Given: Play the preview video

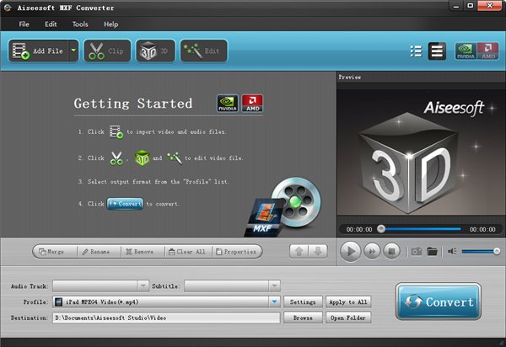Looking at the screenshot, I should tap(350, 251).
